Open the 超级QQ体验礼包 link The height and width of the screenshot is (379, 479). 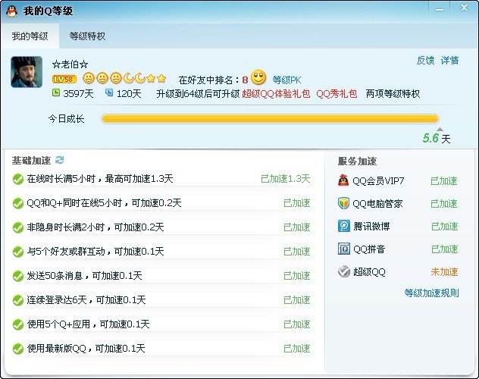(x=276, y=93)
